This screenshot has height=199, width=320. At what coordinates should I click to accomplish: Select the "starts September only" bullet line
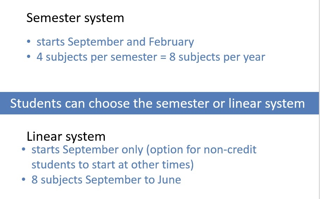click(144, 150)
